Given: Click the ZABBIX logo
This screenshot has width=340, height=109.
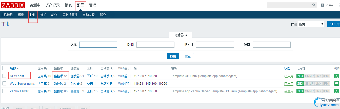Looking at the screenshot, I should [13, 5].
